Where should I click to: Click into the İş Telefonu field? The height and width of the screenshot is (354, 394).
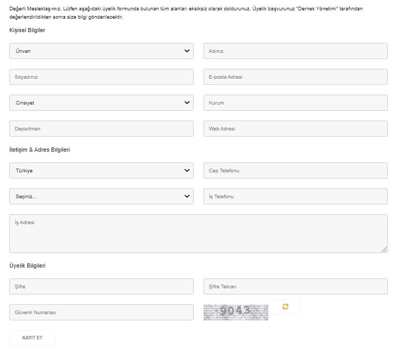click(295, 196)
